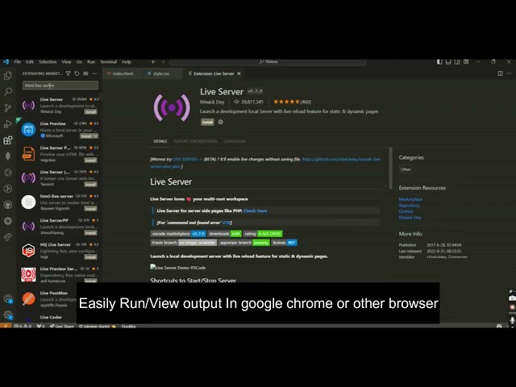The image size is (516, 387).
Task: Open the Explorer view in activity bar
Action: [7, 76]
